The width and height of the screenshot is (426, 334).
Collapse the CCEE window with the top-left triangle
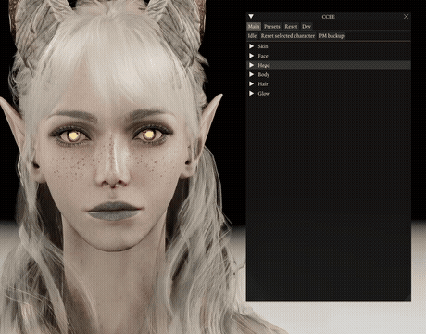coord(251,16)
